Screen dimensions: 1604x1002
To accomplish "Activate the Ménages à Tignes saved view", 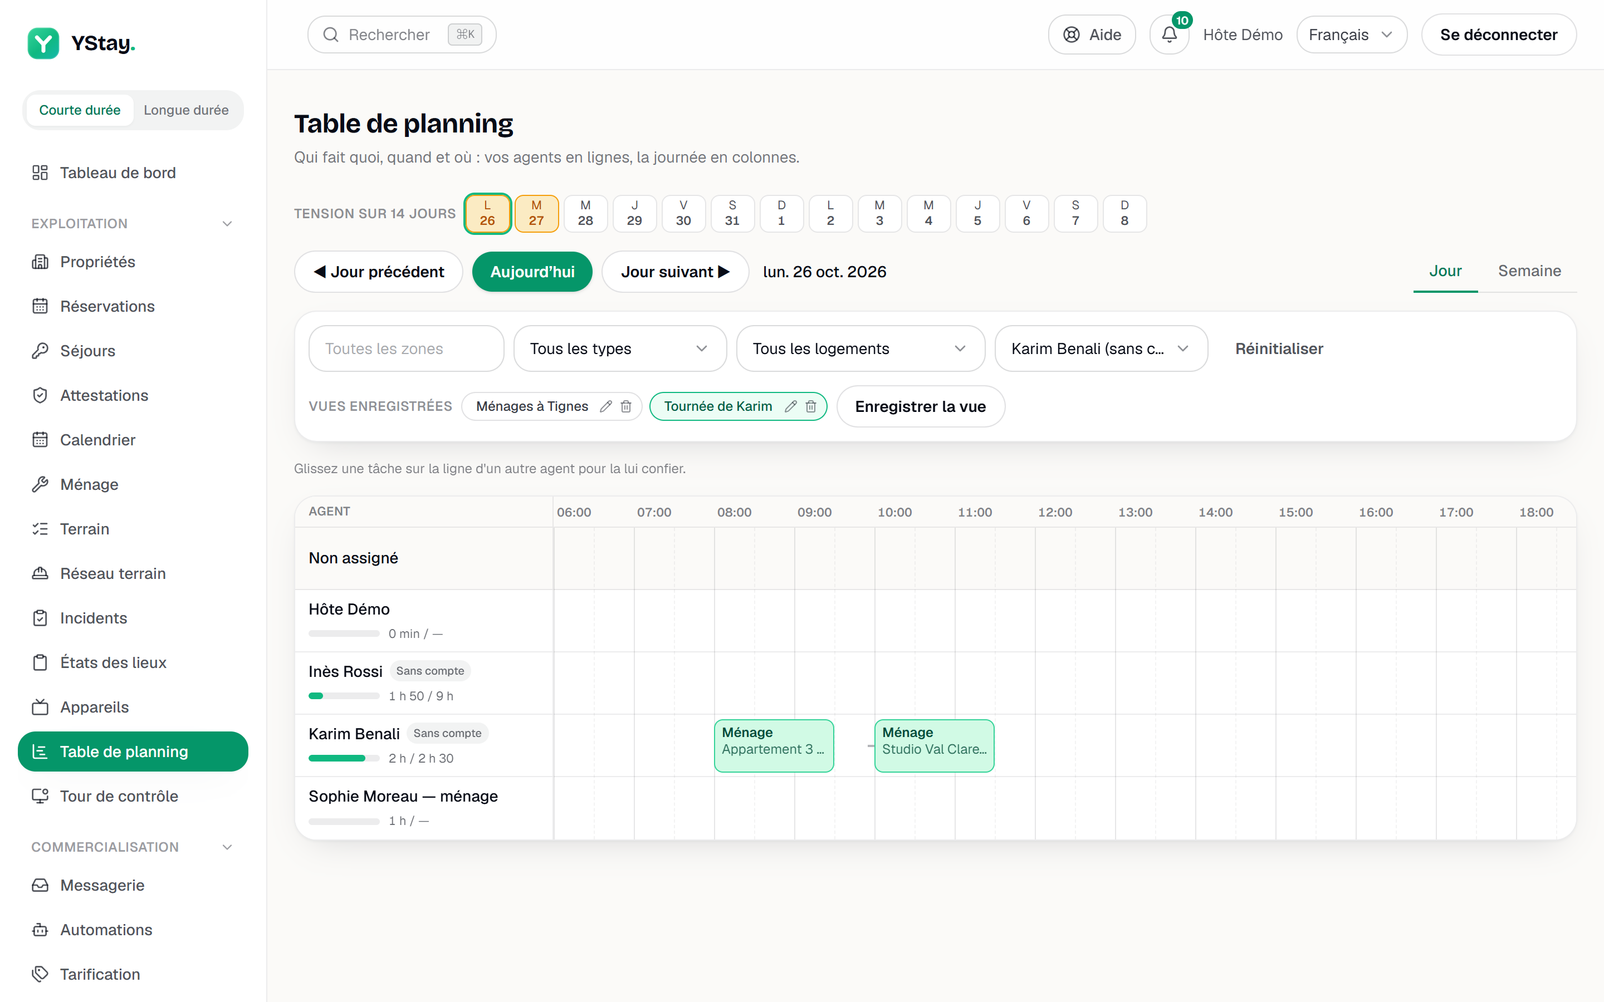I will coord(531,406).
